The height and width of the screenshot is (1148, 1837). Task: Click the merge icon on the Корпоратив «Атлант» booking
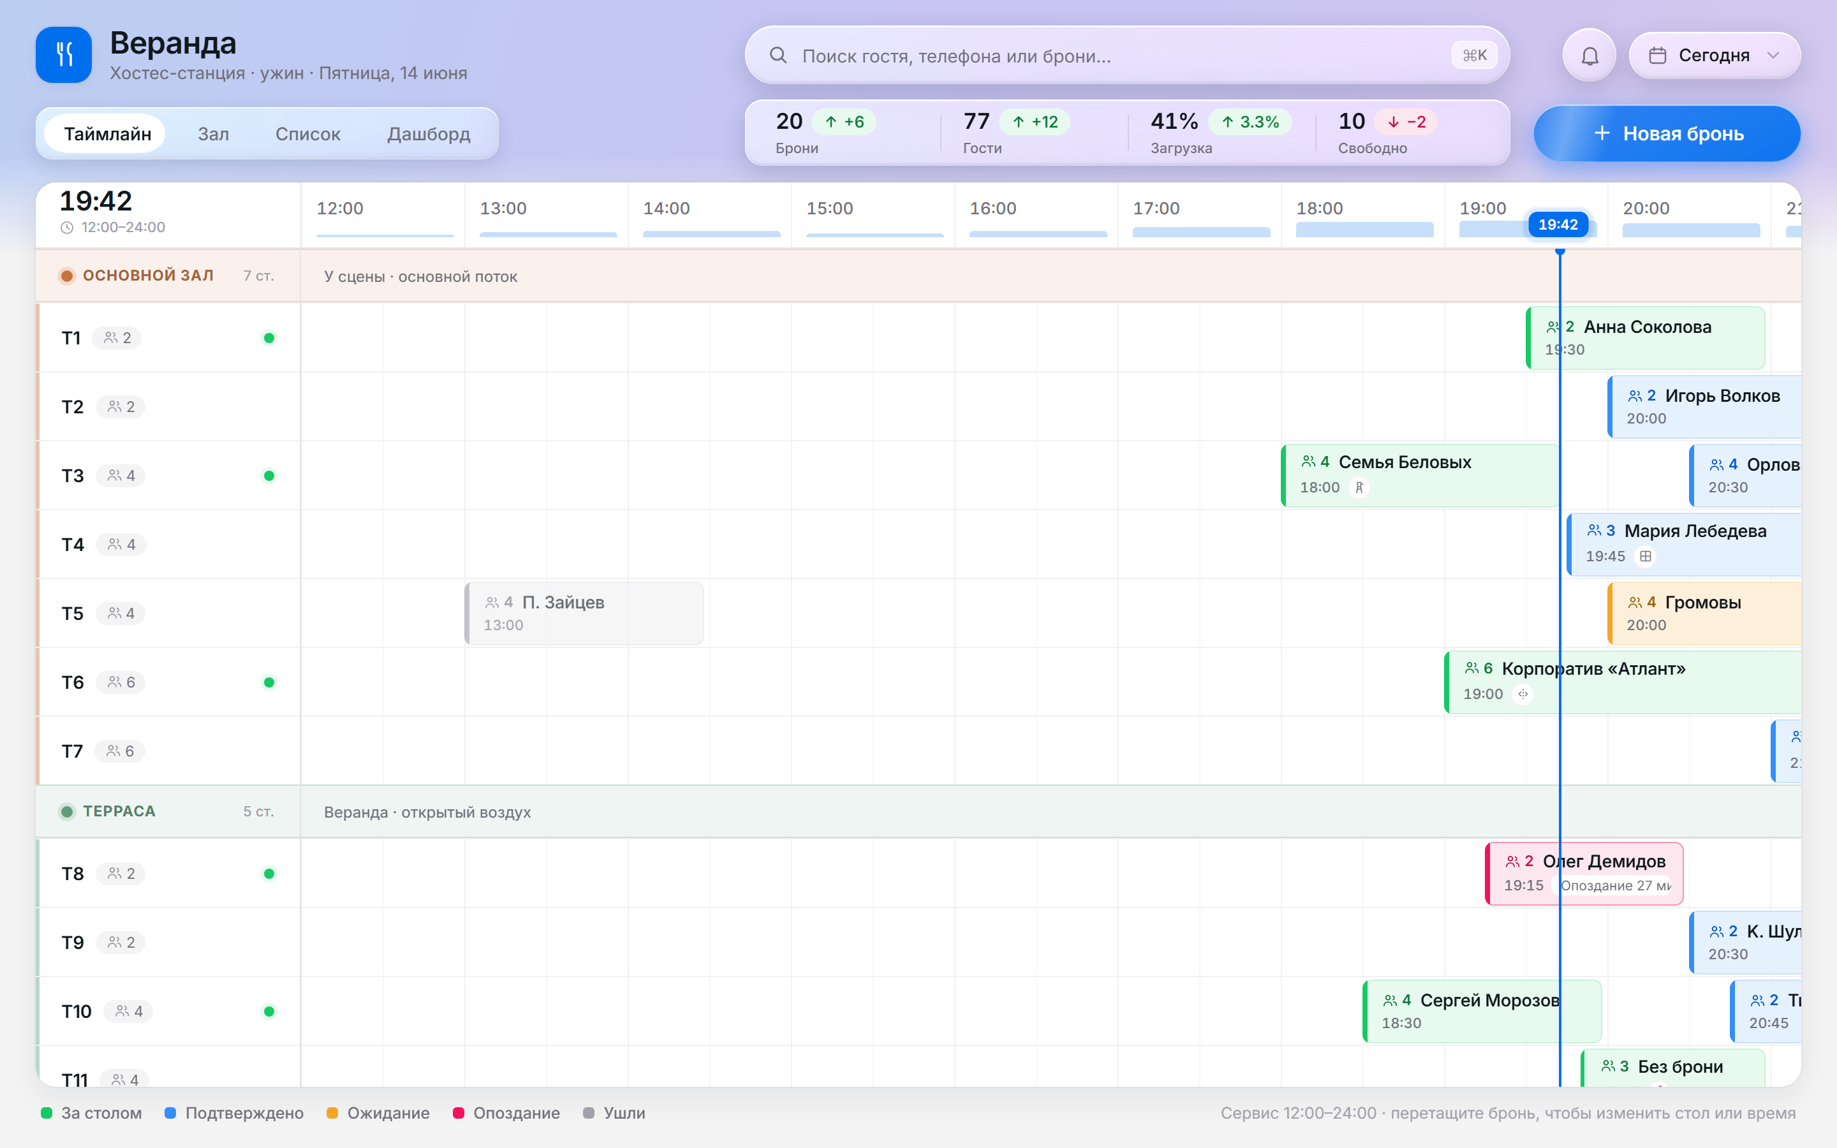[1523, 694]
